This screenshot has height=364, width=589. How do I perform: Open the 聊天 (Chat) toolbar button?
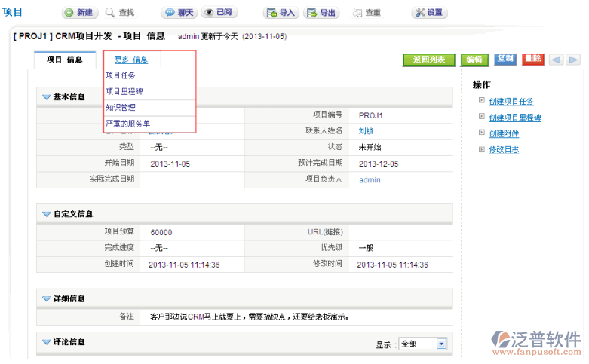[179, 13]
